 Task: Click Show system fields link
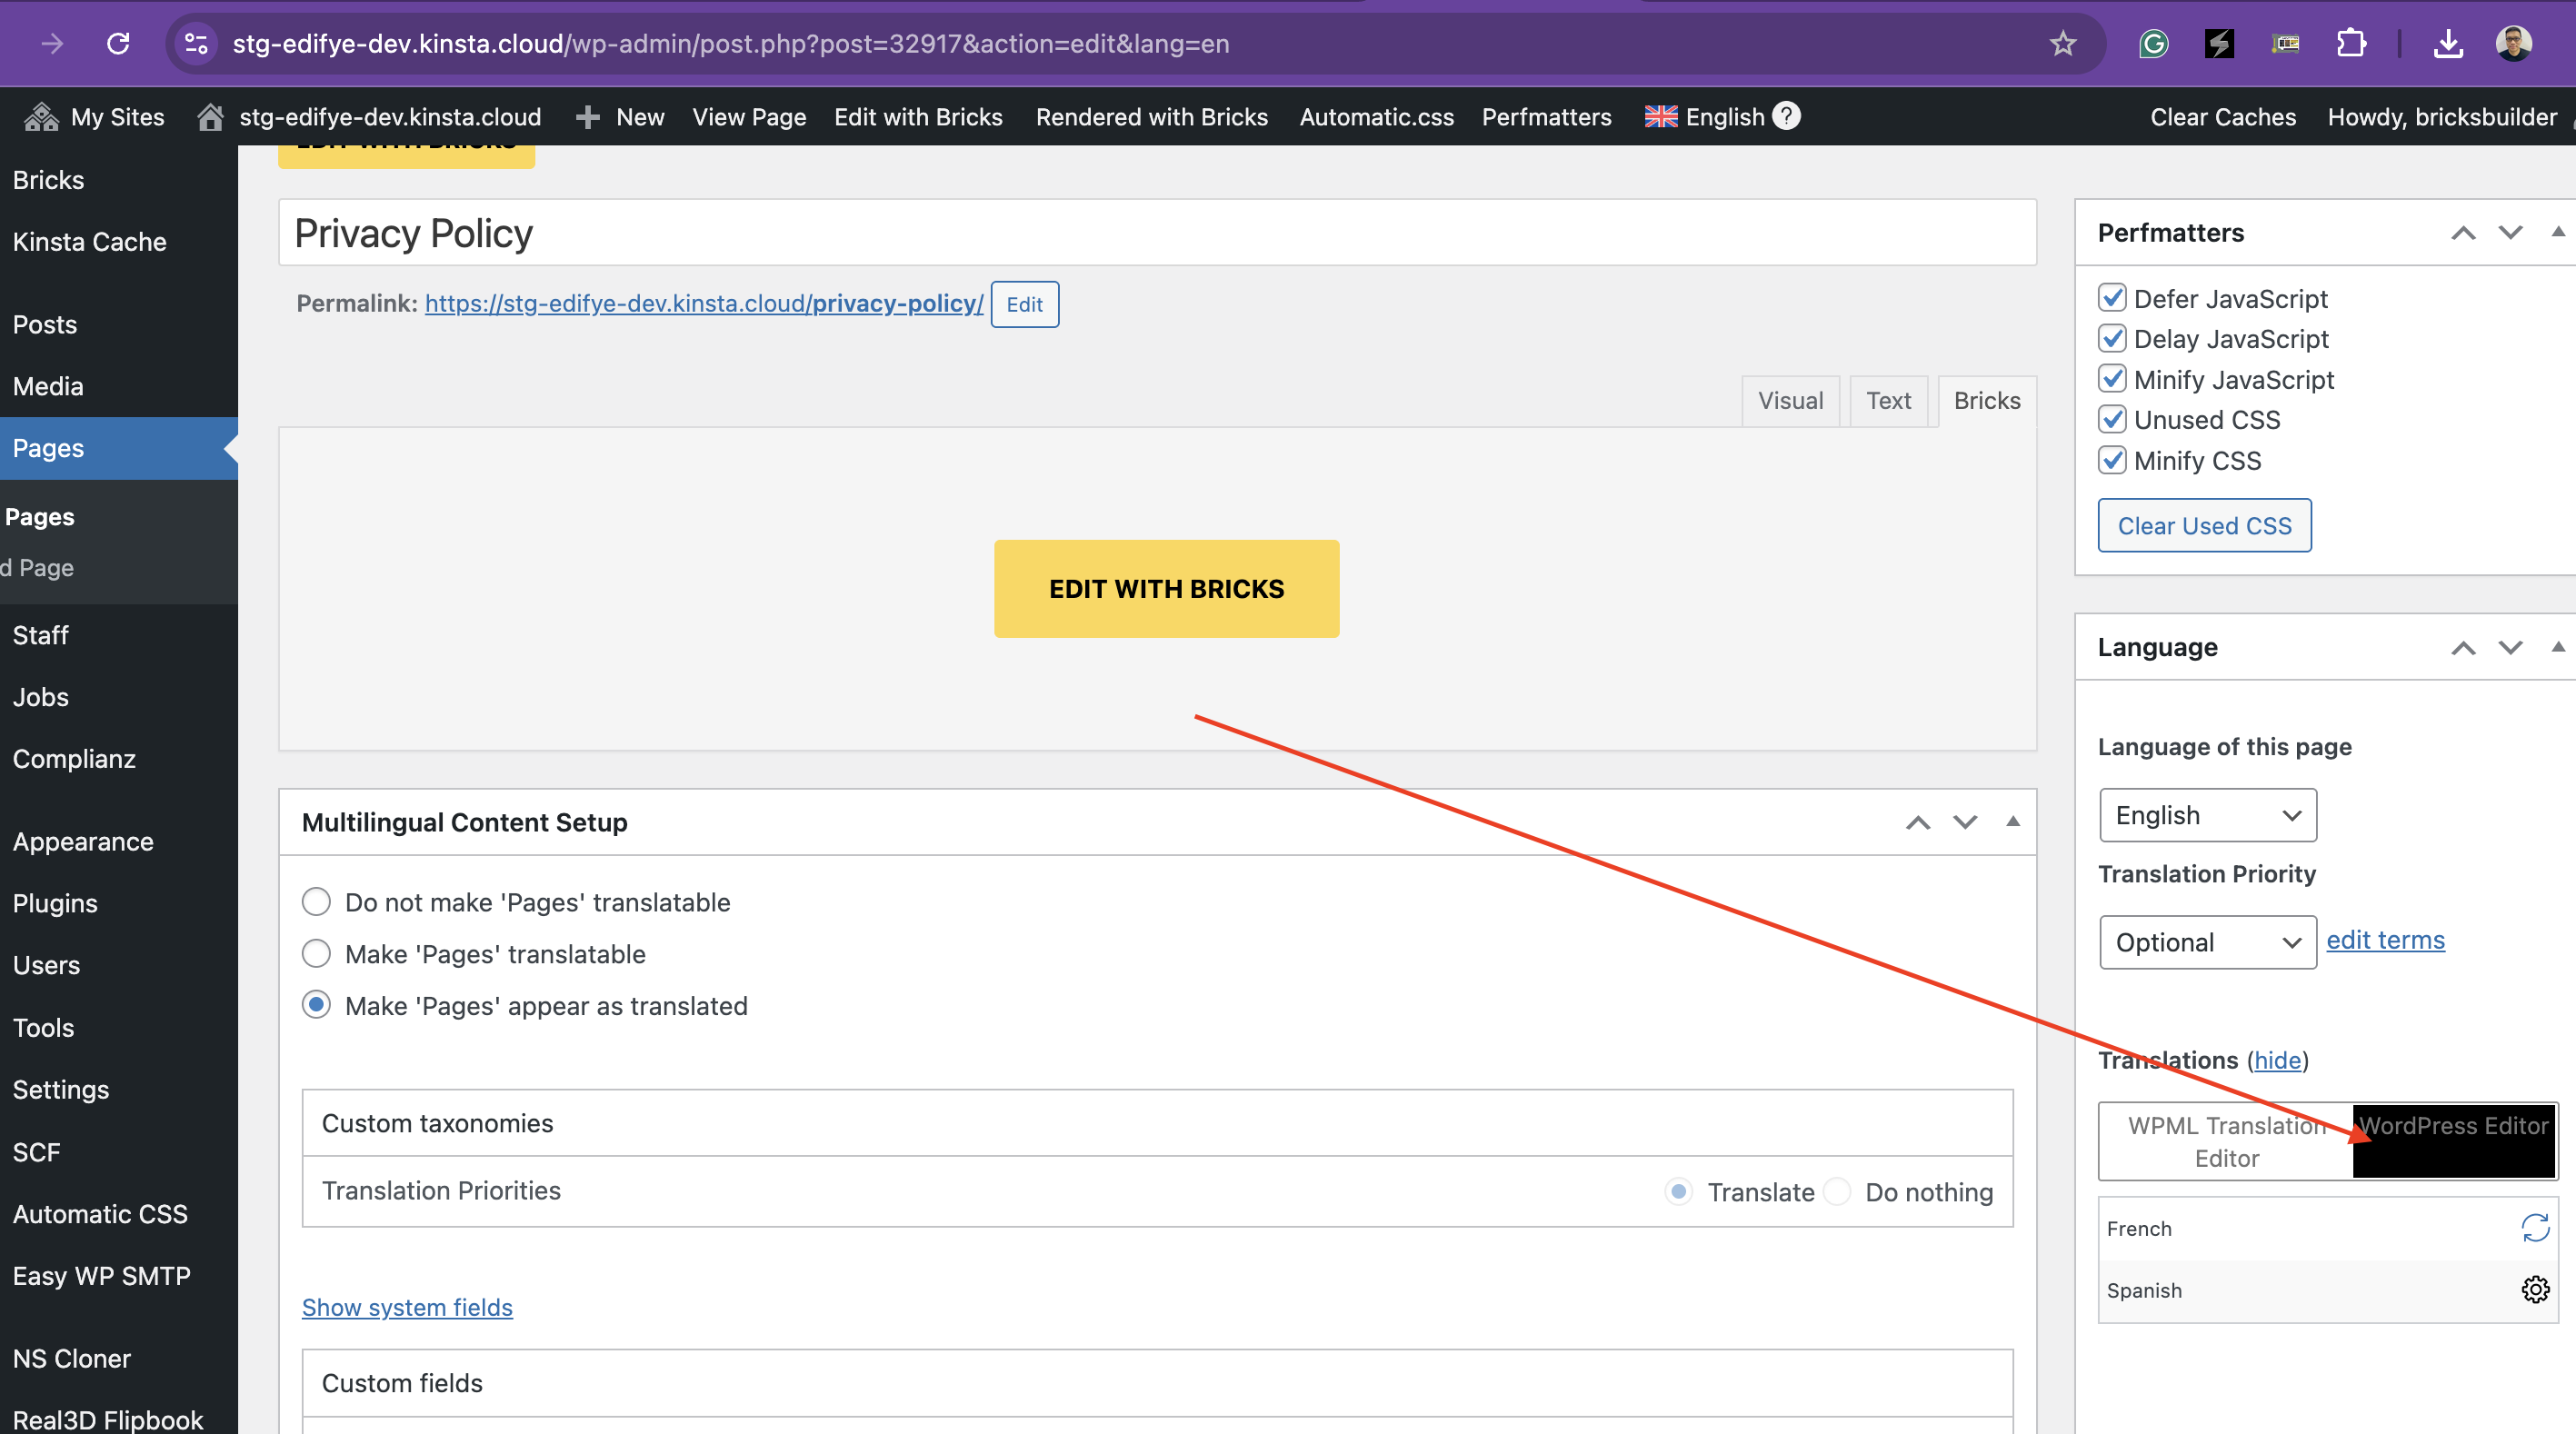[x=407, y=1307]
